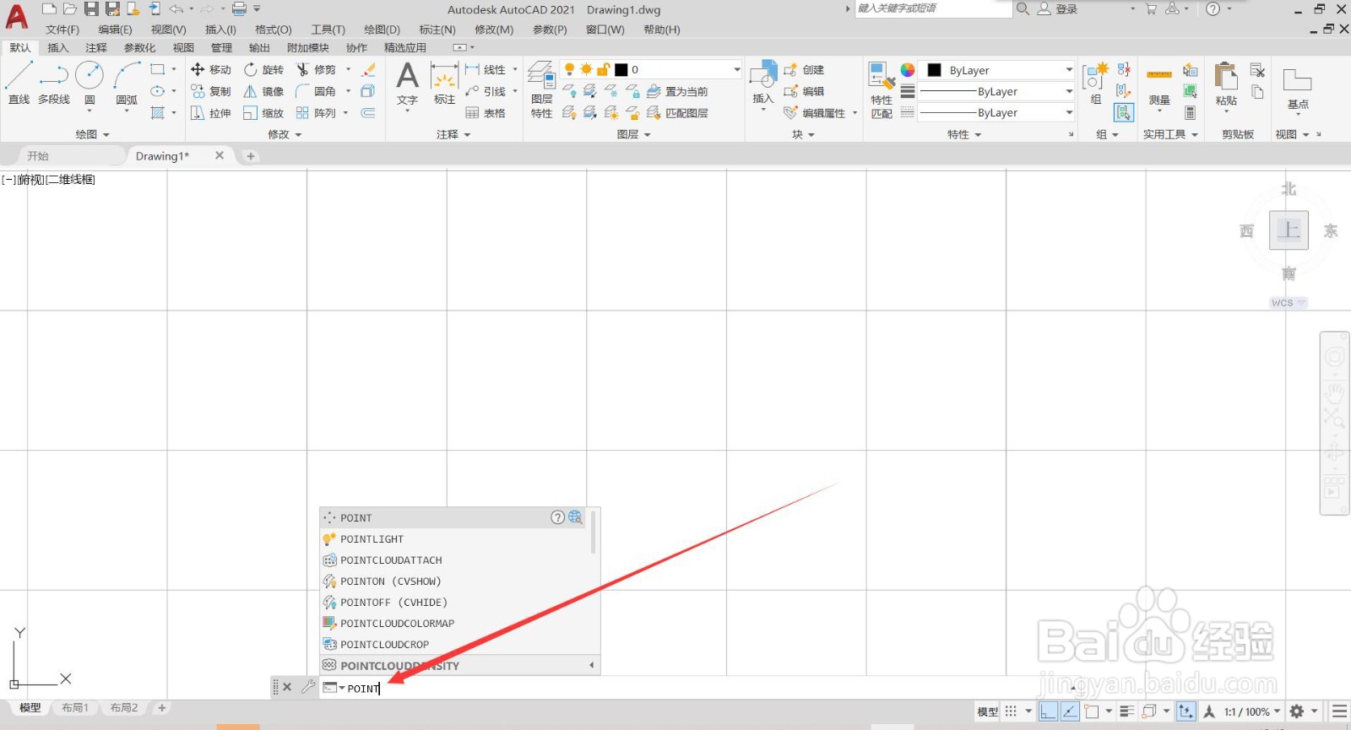Screen dimensions: 1351x730
Task: Switch to the Annotate (注释) ribbon tab
Action: 96,48
